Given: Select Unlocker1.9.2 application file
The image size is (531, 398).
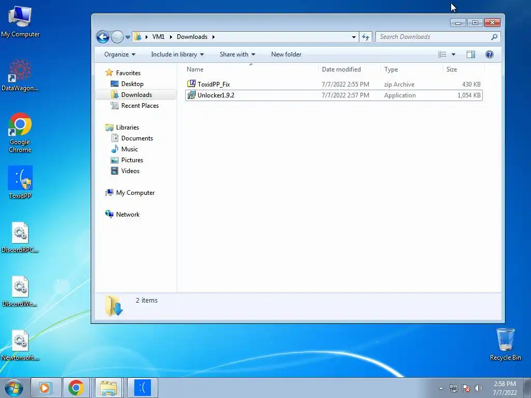Looking at the screenshot, I should pyautogui.click(x=333, y=95).
